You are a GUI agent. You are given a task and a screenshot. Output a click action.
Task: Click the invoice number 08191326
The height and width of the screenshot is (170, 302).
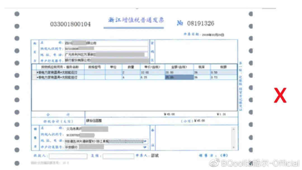(x=200, y=23)
